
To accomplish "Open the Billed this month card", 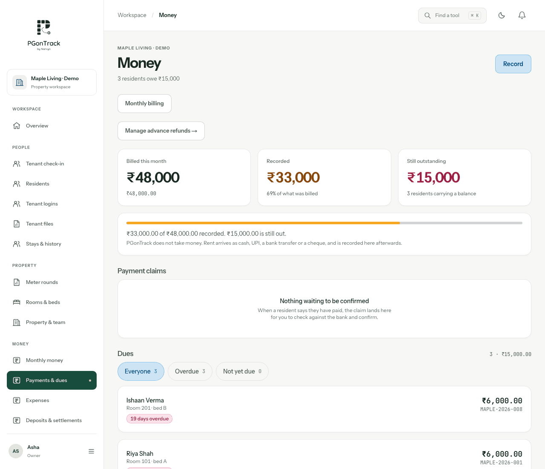I will (x=184, y=177).
